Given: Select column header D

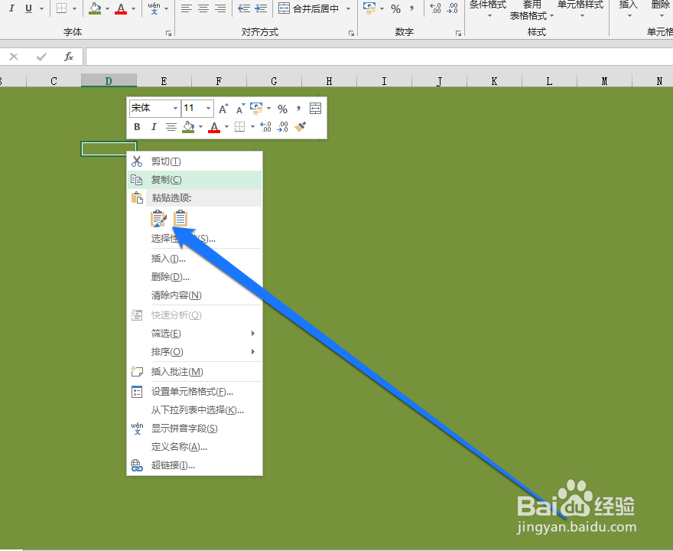Looking at the screenshot, I should pos(108,80).
